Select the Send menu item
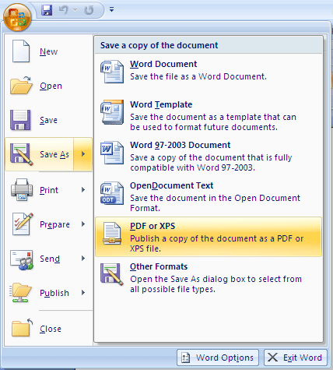 pos(49,259)
